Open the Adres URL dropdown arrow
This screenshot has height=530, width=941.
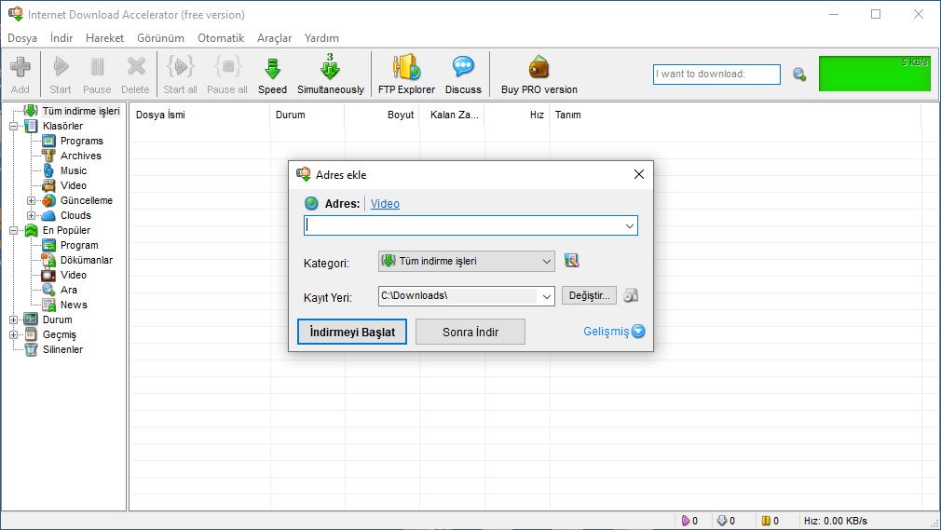[x=630, y=225]
